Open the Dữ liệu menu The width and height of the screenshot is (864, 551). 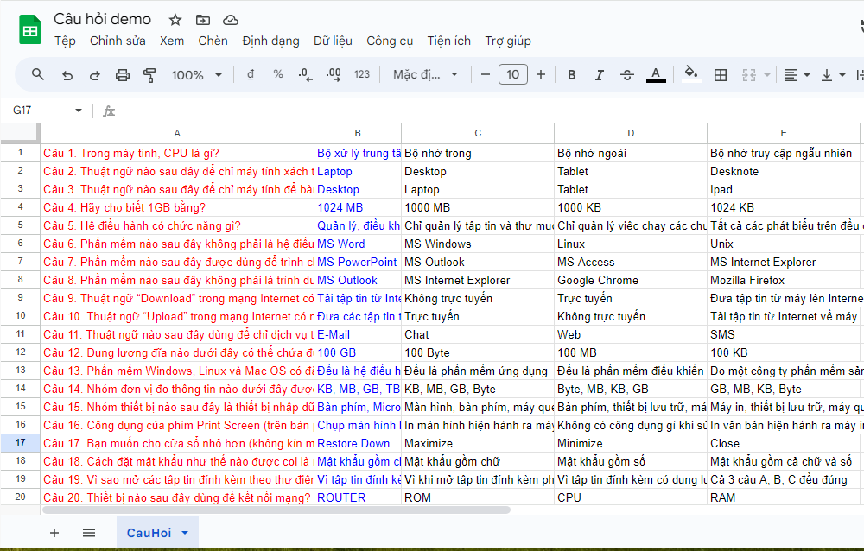click(x=333, y=41)
